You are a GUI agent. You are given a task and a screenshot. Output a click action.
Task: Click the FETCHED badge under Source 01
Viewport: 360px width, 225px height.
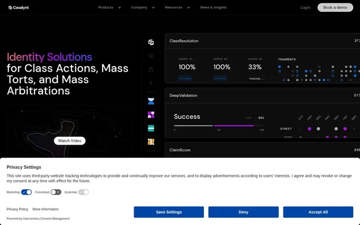[x=185, y=78]
